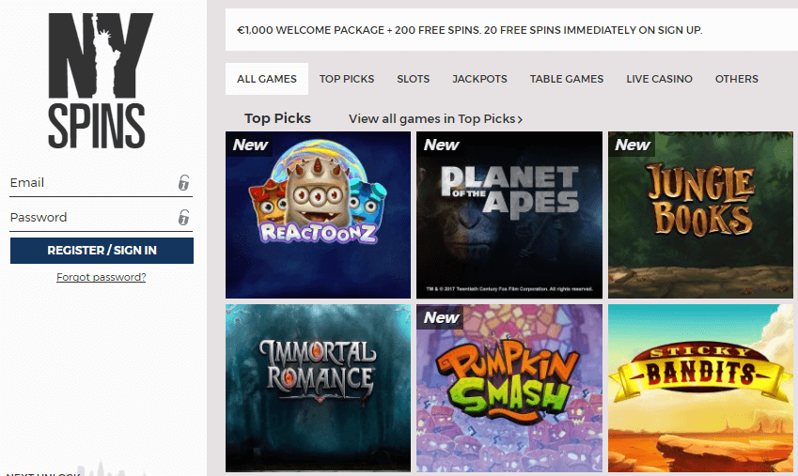Image resolution: width=798 pixels, height=476 pixels.
Task: Open the Immortal Romance game tile
Action: (318, 388)
